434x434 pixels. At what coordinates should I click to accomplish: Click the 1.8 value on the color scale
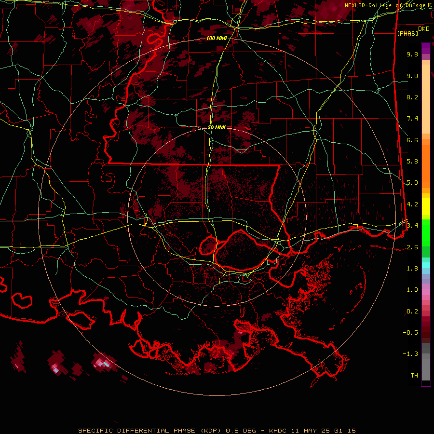(x=412, y=269)
